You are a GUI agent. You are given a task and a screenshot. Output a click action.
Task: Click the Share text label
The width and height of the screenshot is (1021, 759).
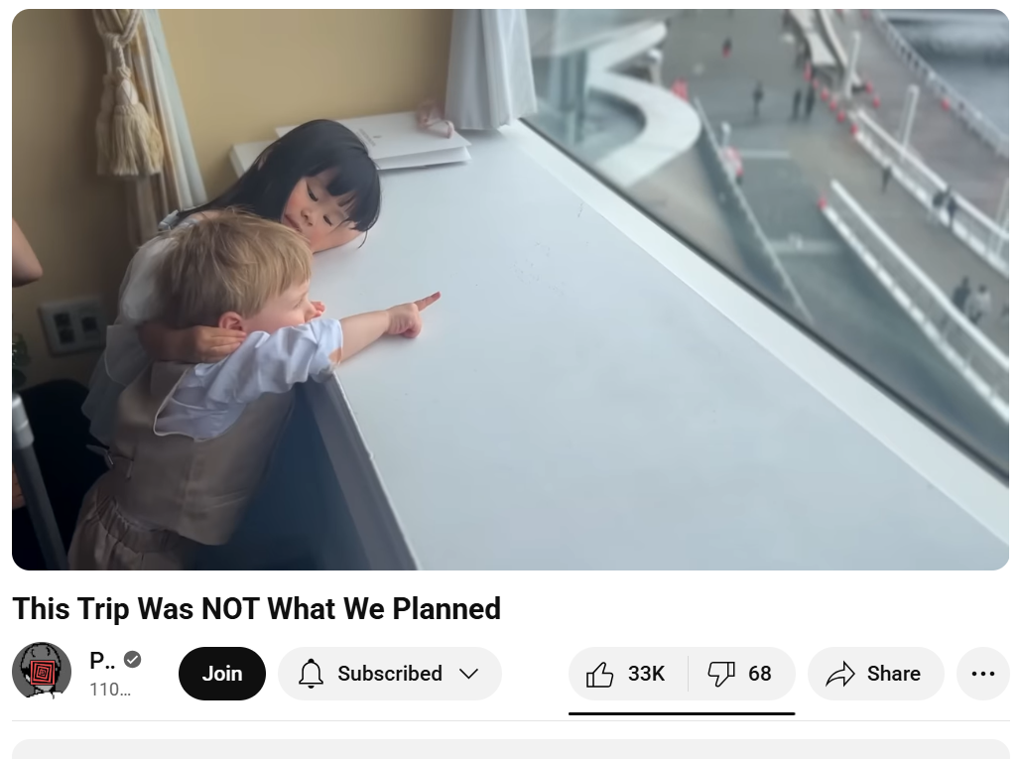(x=893, y=673)
